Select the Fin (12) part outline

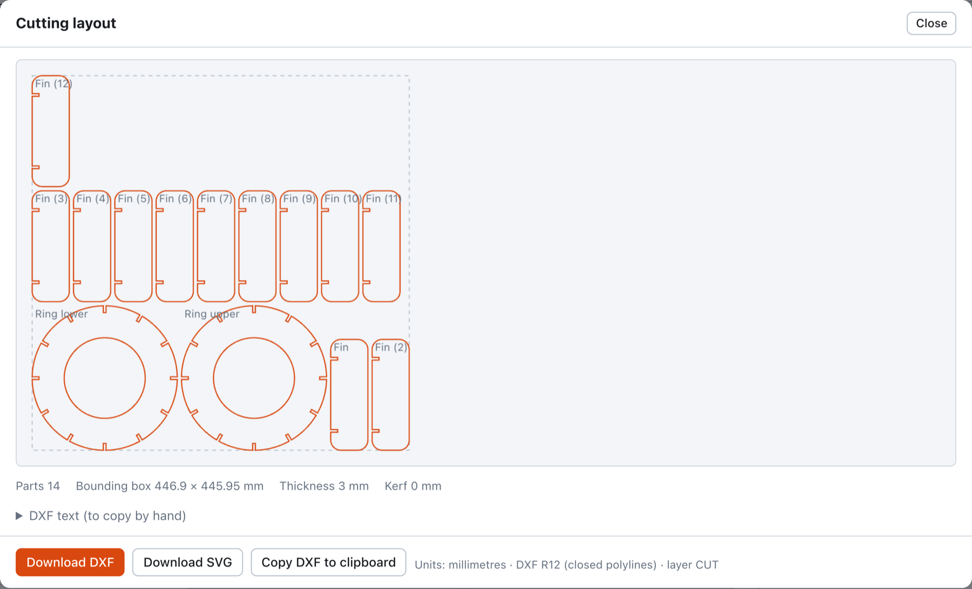click(x=51, y=131)
